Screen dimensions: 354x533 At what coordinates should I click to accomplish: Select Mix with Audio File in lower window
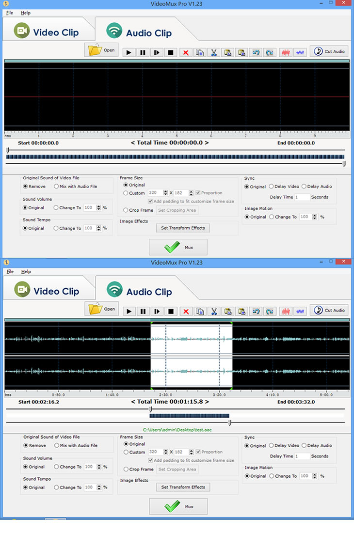[x=76, y=445]
